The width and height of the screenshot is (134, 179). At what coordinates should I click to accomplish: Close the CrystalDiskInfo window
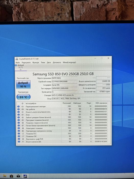[108, 58]
